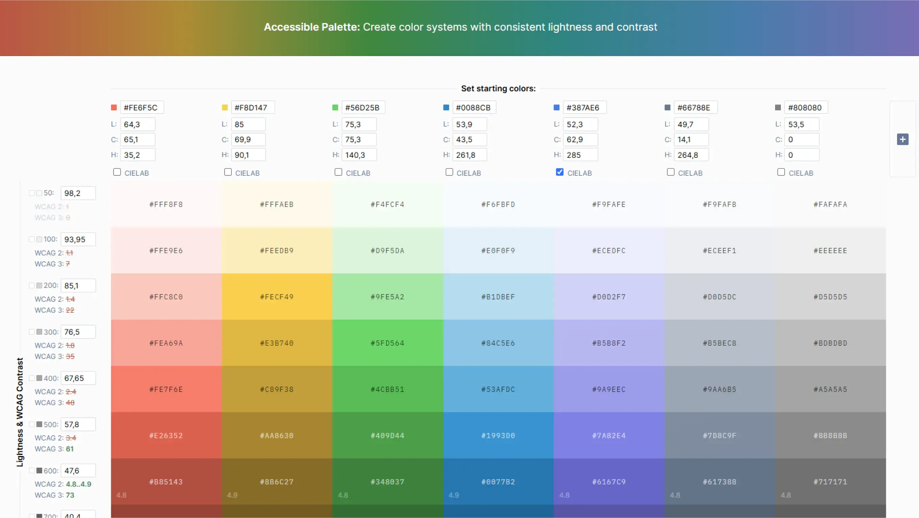Click the gray square next to 500 label
919x518 pixels.
pos(39,424)
